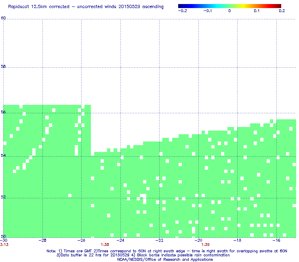Viewport: 299px width, 262px height.
Task: Click the '-0.2' color scale label
Action: pos(183,11)
